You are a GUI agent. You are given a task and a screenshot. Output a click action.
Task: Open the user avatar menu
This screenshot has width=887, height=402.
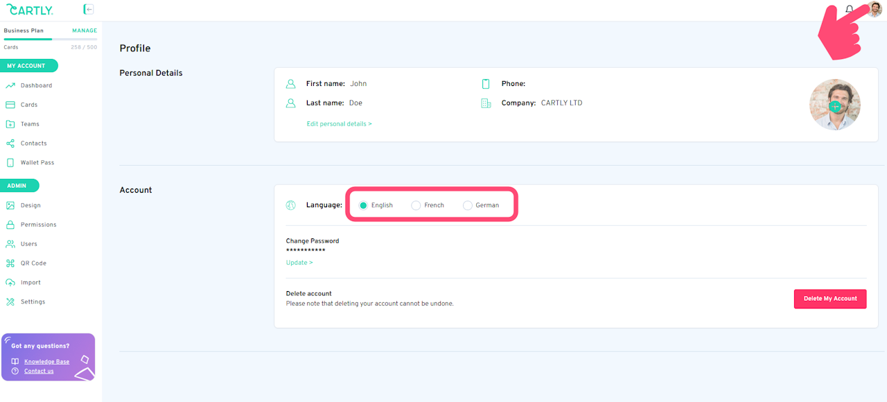[x=875, y=9]
